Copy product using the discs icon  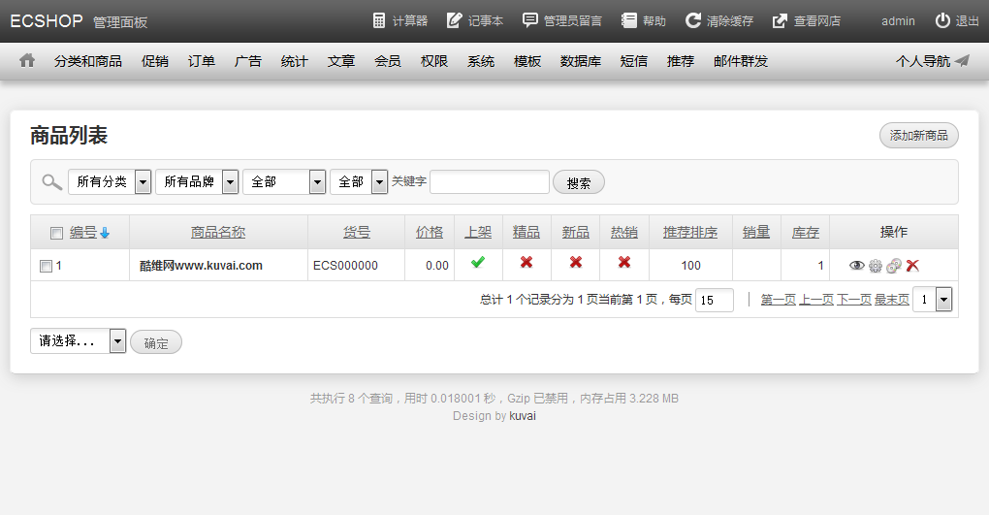(893, 266)
